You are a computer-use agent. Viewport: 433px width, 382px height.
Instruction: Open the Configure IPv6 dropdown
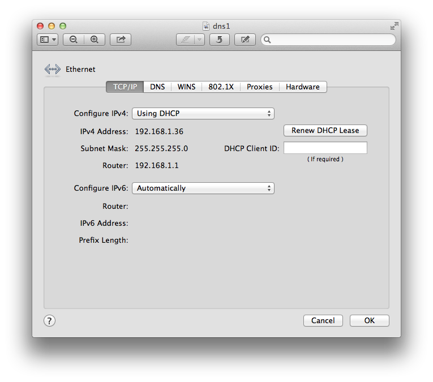pos(203,188)
